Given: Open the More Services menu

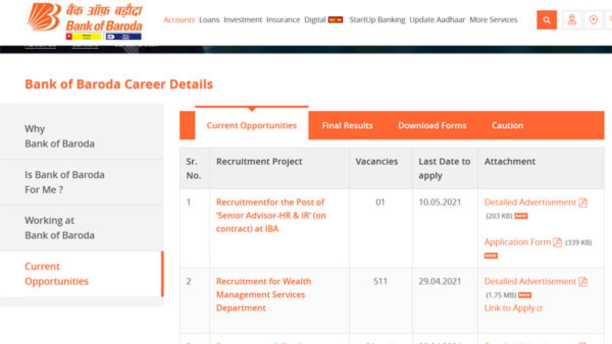Looking at the screenshot, I should click(x=493, y=20).
